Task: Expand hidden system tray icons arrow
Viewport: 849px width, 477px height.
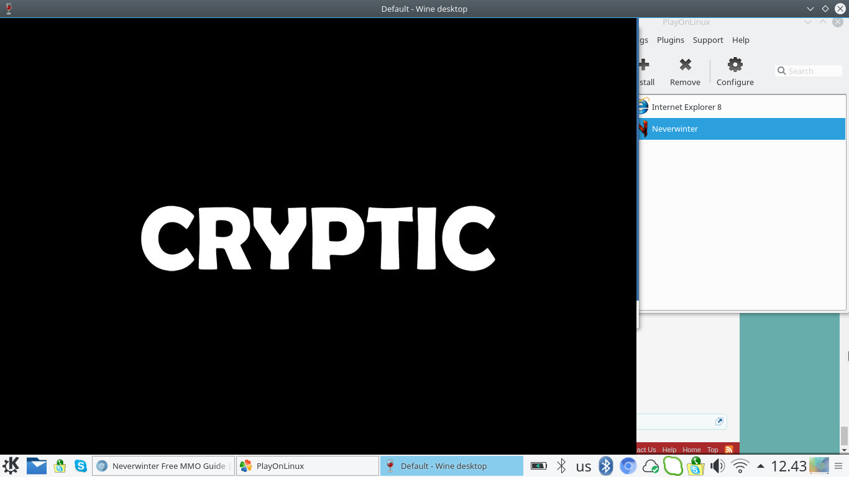Action: 760,466
